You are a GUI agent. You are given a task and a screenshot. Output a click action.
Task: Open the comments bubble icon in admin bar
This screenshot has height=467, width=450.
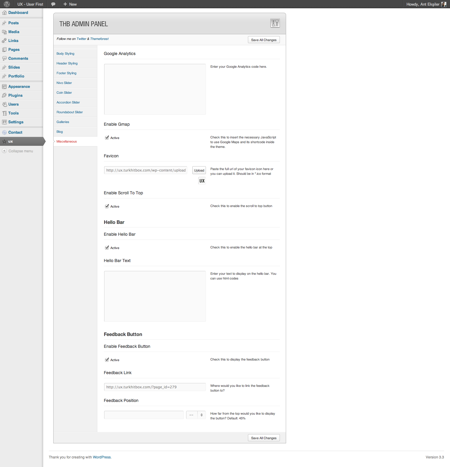tap(53, 4)
